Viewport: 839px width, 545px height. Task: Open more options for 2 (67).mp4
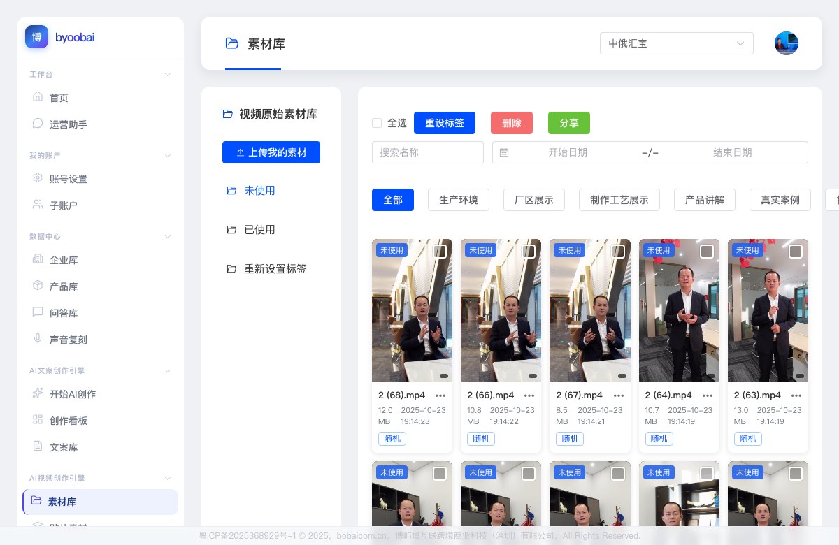click(618, 395)
